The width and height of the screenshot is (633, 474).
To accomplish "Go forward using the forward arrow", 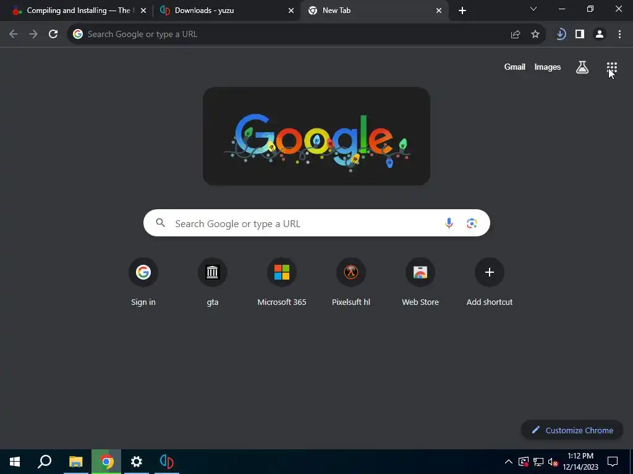I will (x=33, y=35).
